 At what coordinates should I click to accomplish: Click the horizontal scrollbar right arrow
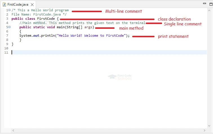(205, 130)
